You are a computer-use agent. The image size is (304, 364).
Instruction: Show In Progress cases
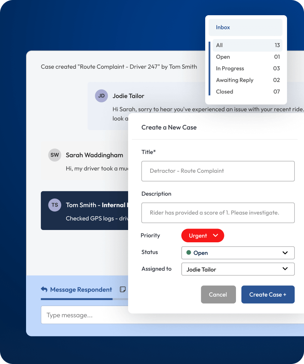point(247,68)
